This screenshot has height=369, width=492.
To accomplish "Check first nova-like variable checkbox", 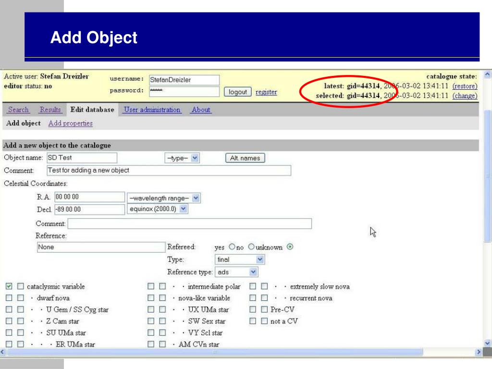I will pos(151,298).
